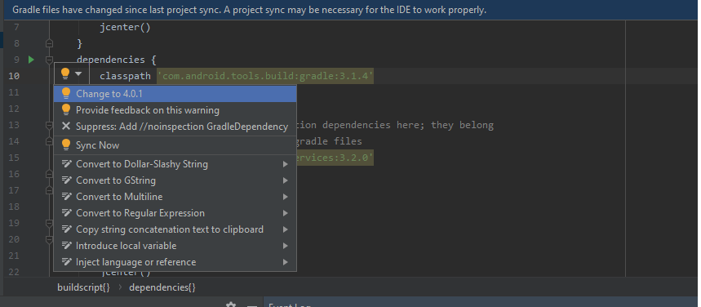Click the Gradle files changed notification banner
The height and width of the screenshot is (307, 701).
351,10
